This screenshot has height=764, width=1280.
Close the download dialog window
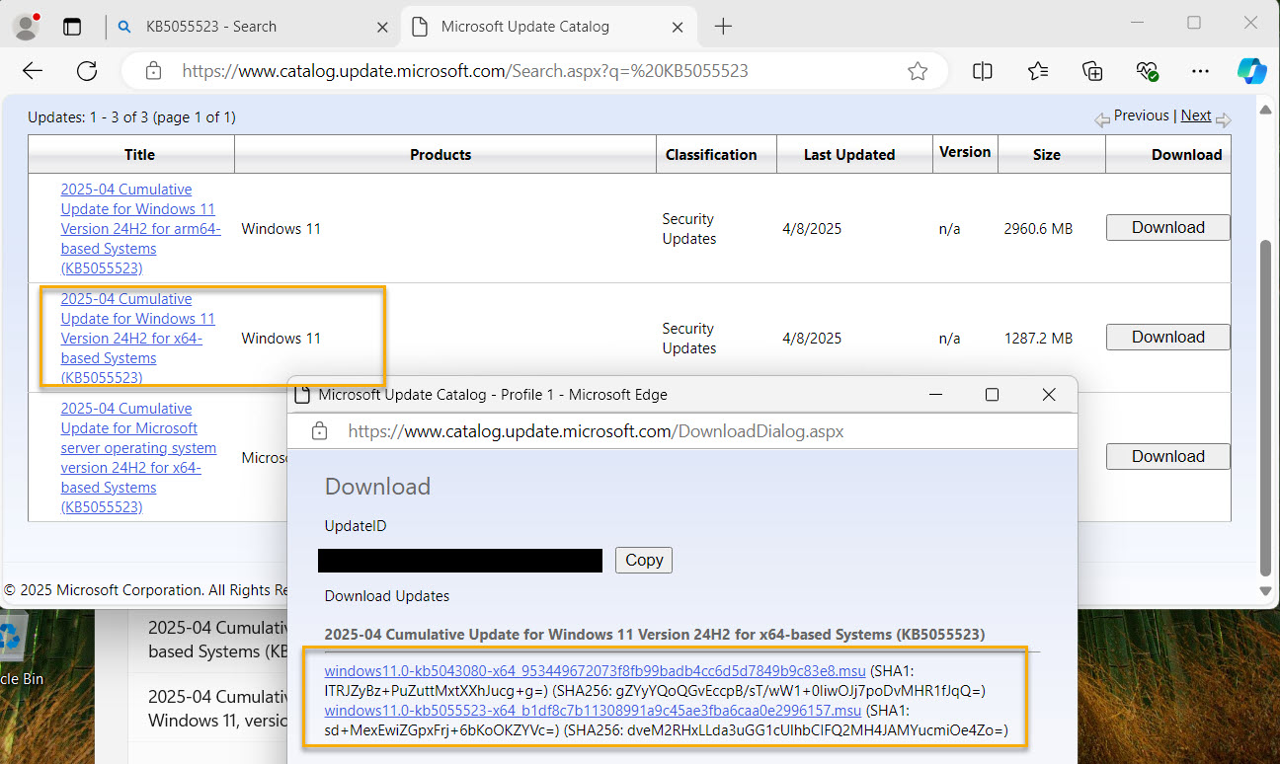tap(1049, 395)
